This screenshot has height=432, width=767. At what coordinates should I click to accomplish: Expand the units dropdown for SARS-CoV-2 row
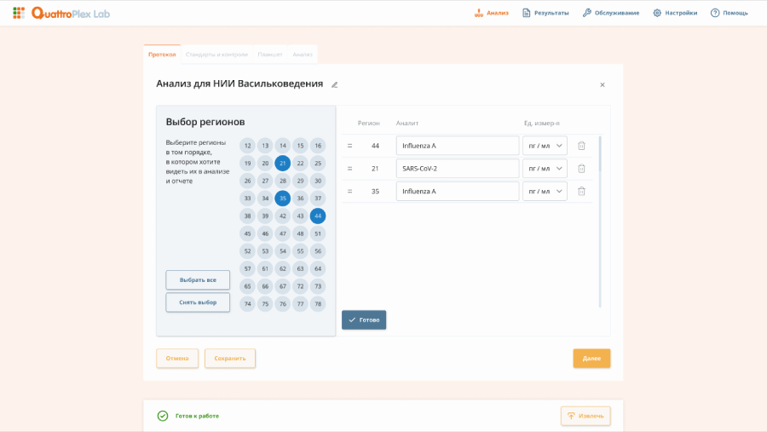pos(545,169)
